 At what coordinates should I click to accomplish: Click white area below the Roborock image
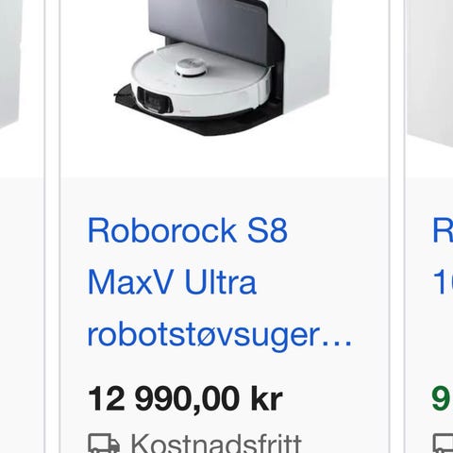224,158
